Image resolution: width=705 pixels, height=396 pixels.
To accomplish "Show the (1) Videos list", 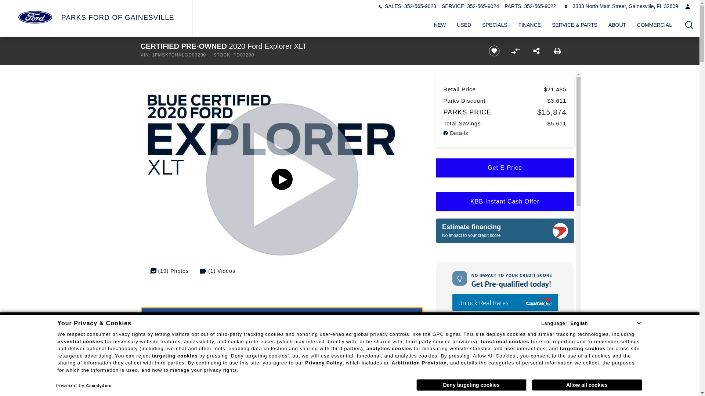I will pyautogui.click(x=217, y=271).
